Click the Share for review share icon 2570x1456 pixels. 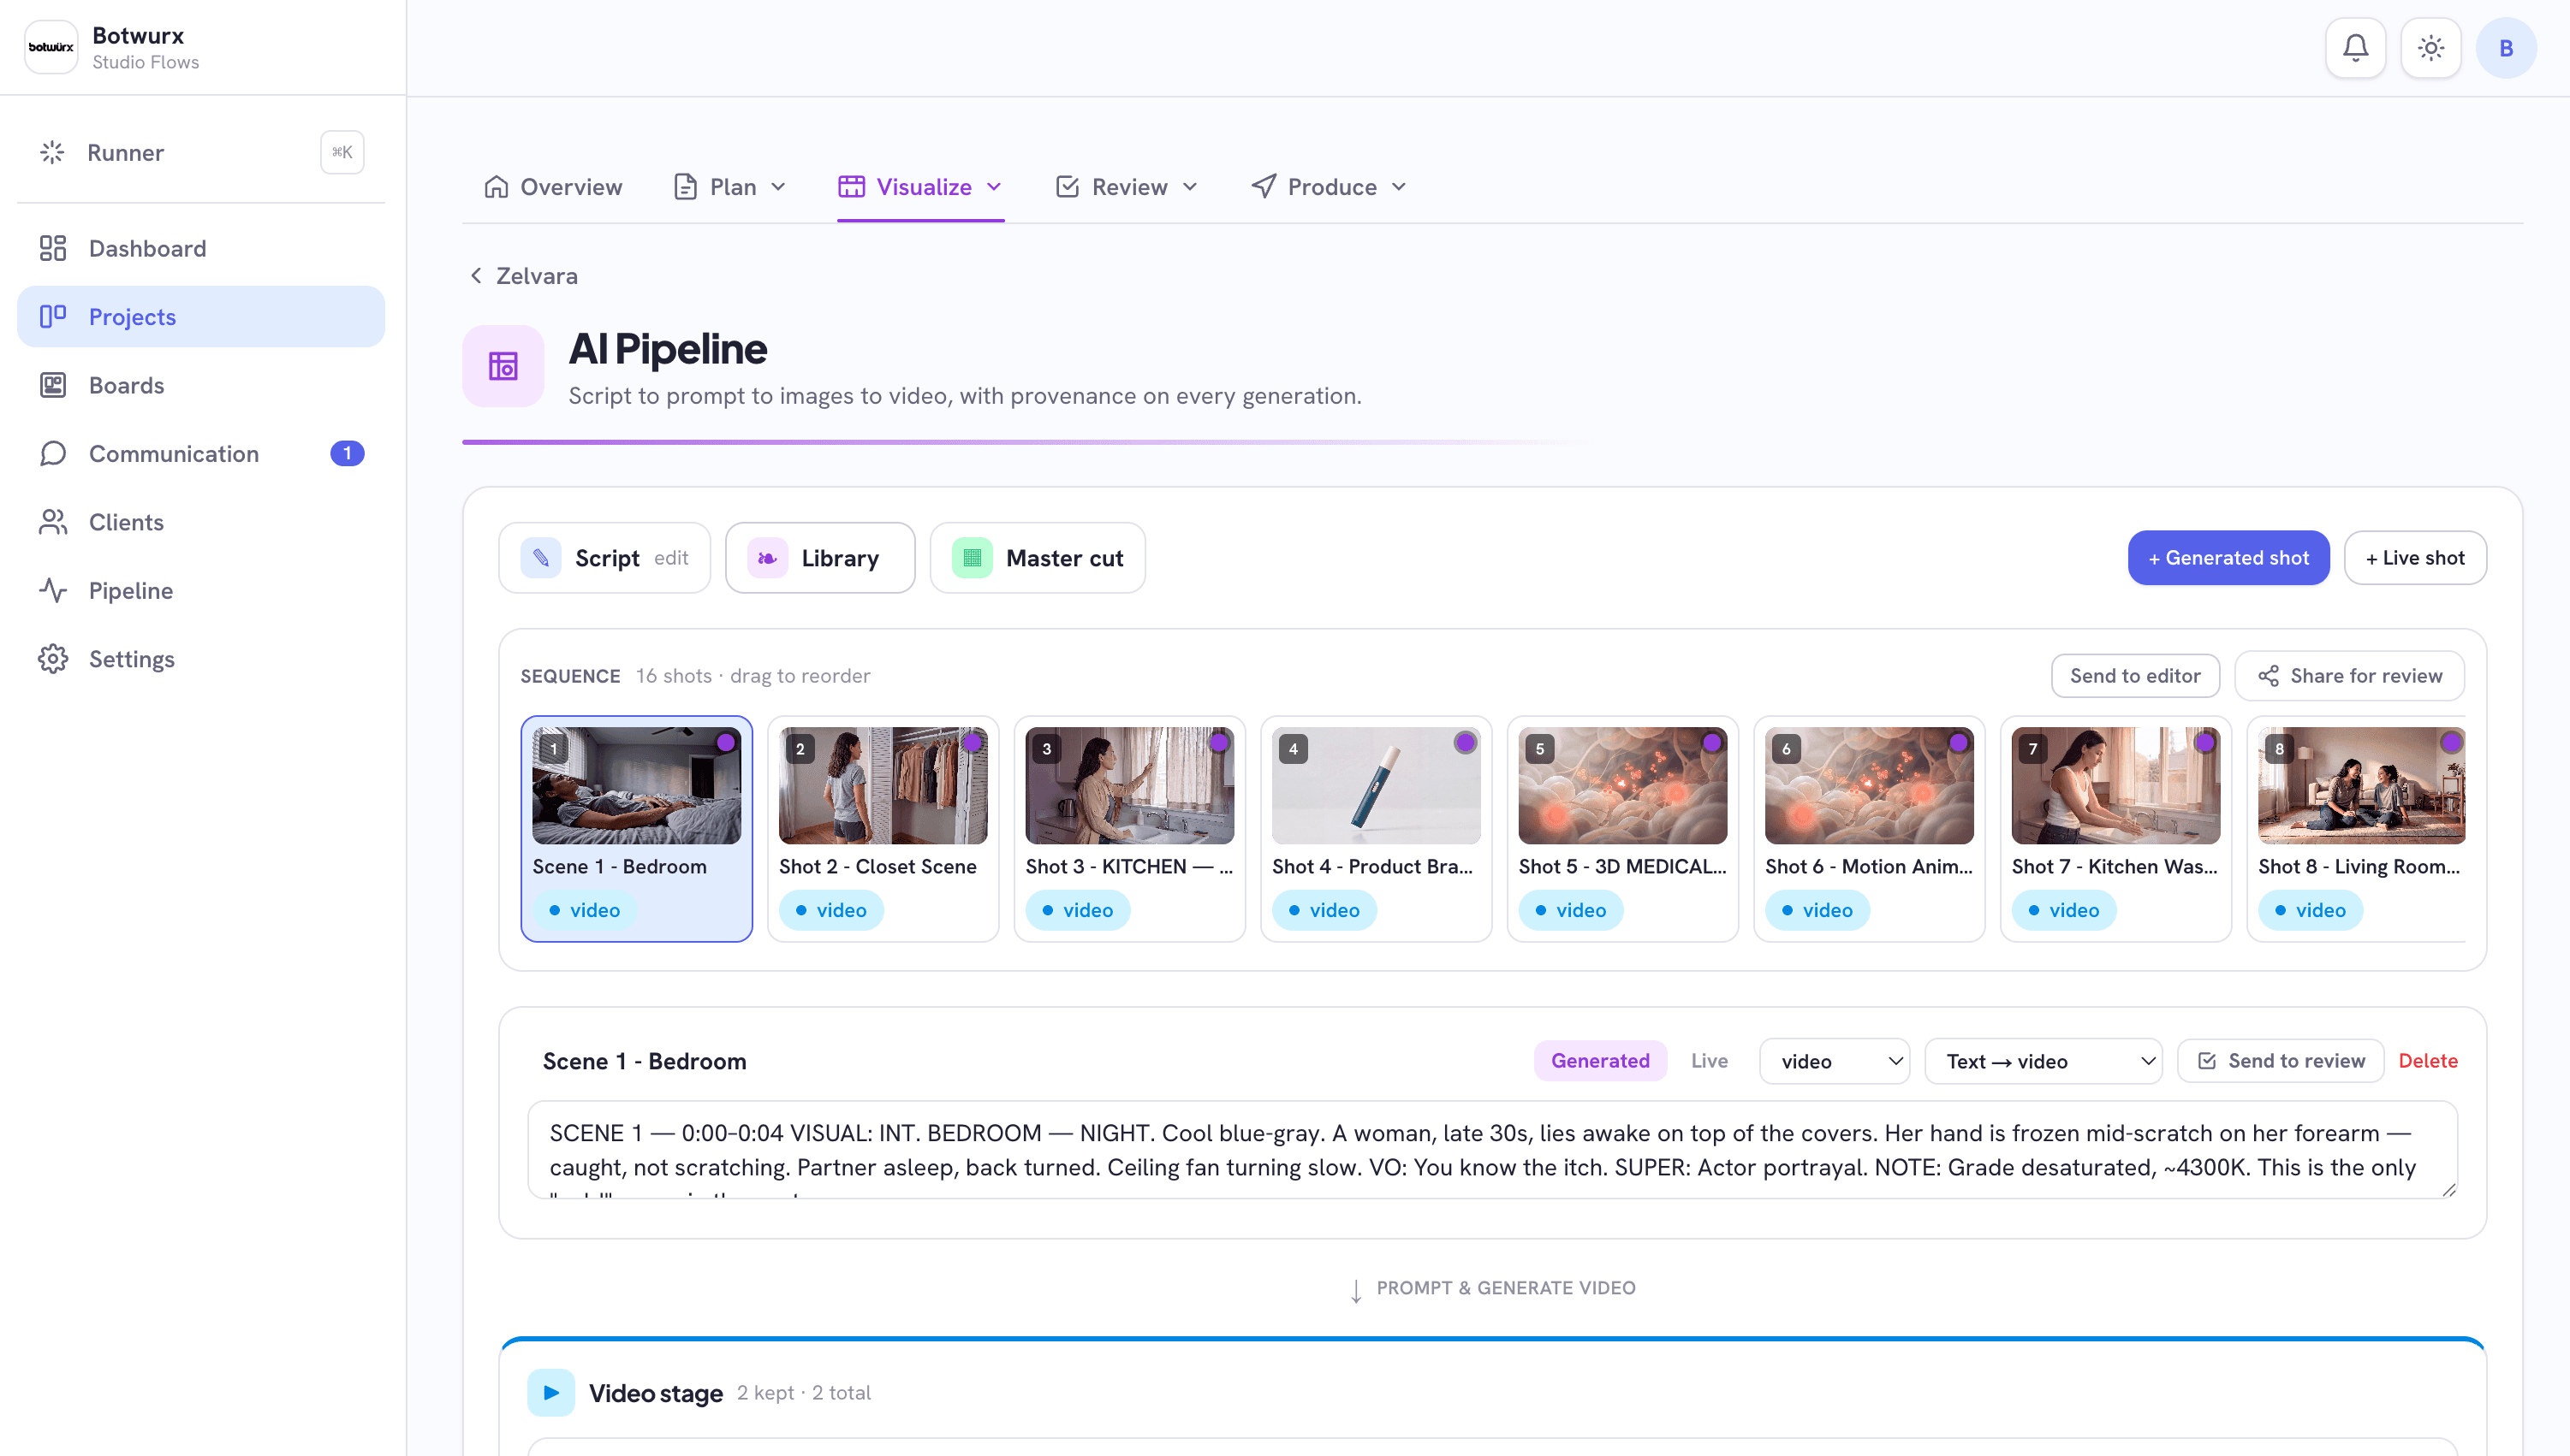pos(2269,676)
